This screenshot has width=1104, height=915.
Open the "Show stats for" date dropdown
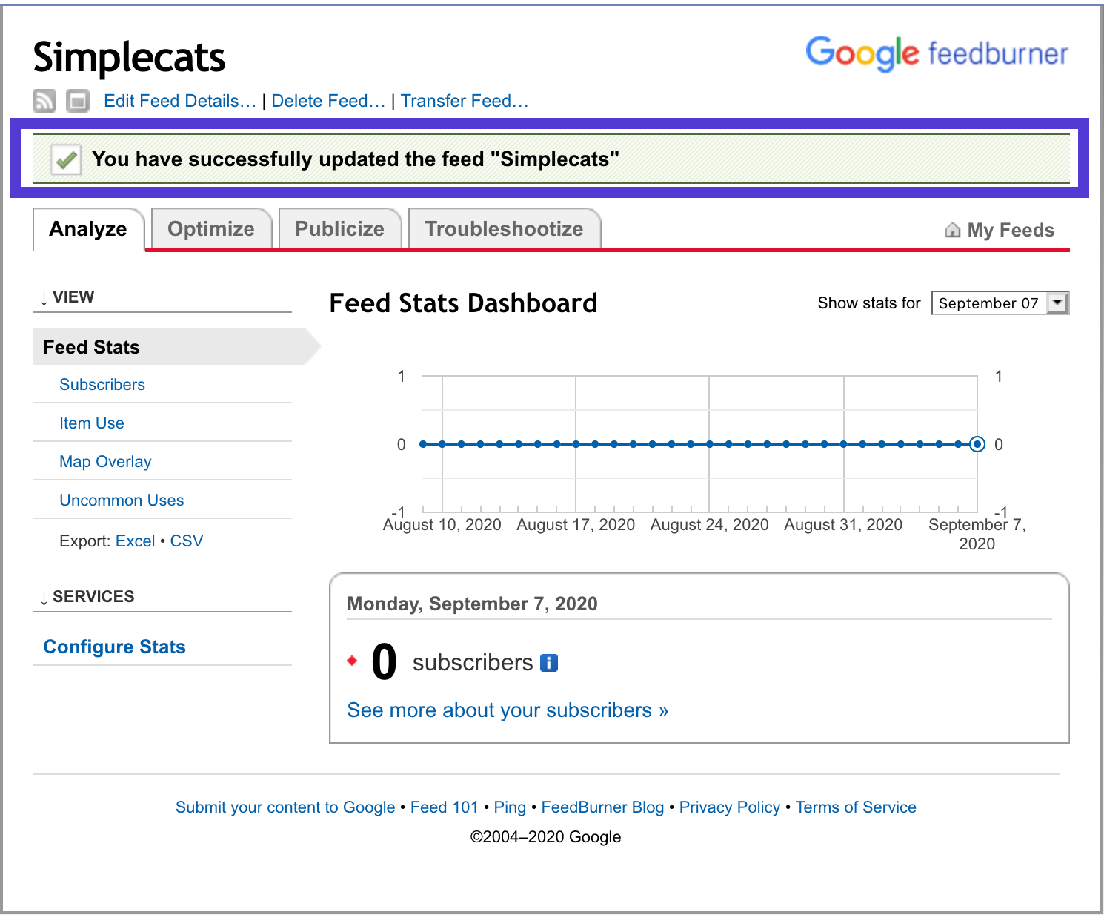pyautogui.click(x=1000, y=303)
